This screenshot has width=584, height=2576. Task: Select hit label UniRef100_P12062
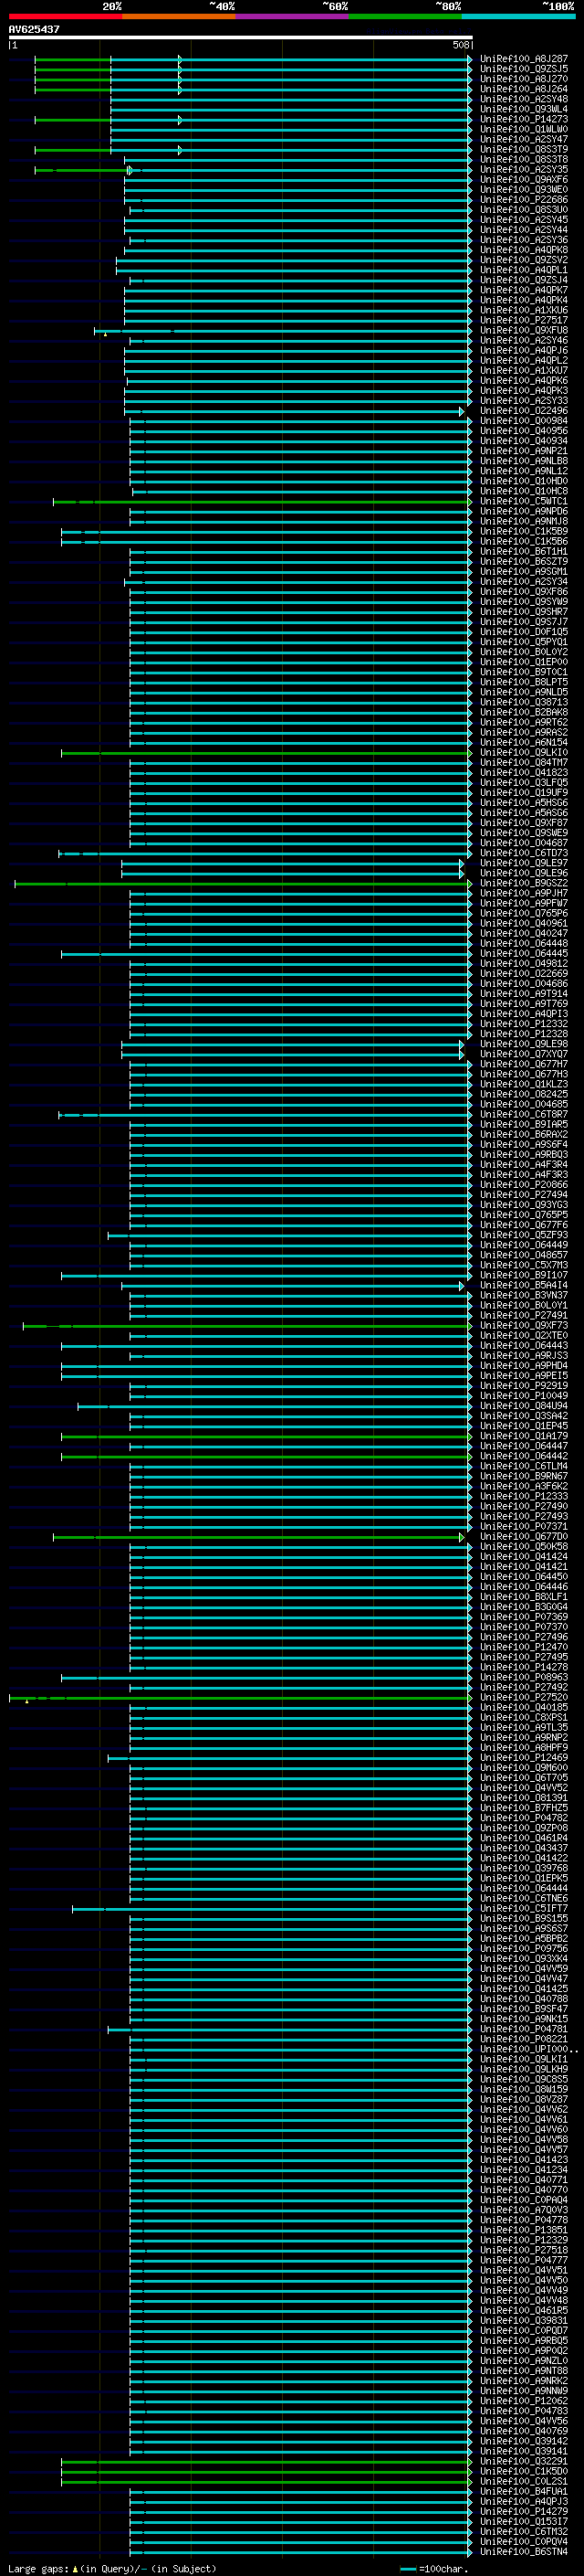pyautogui.click(x=524, y=2401)
